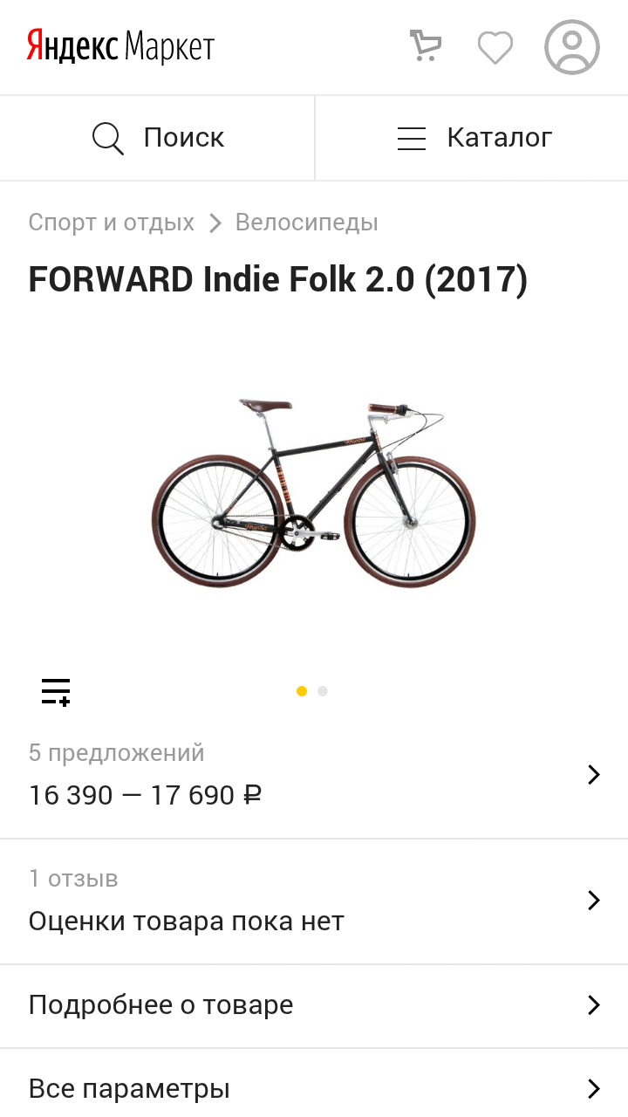The image size is (628, 1117).
Task: View the bicycle product photo
Action: (x=314, y=493)
